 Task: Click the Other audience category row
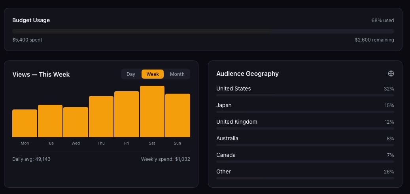tap(305, 173)
